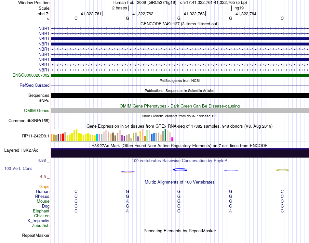
Task: Click the 100 Vert. Cons label
Action: pyautogui.click(x=18, y=168)
